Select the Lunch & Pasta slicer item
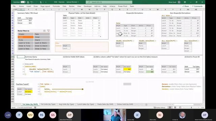 [x=26, y=49]
